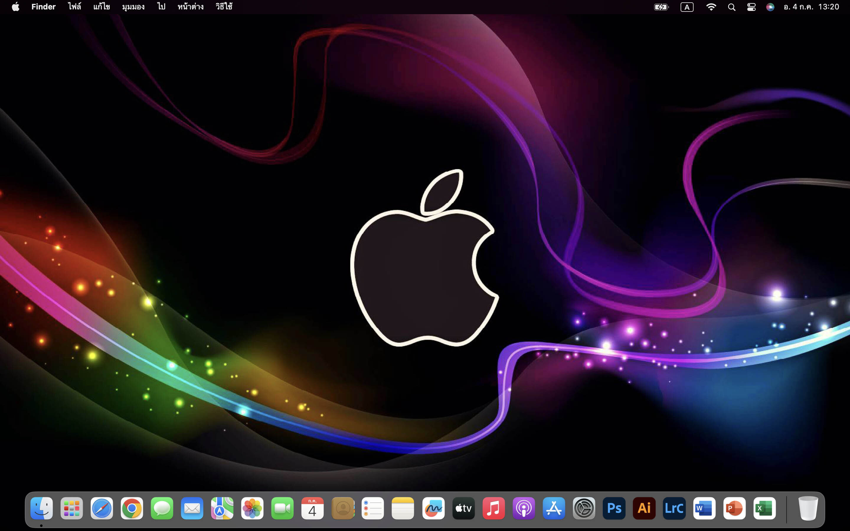This screenshot has width=850, height=531.
Task: Open the Finder menu
Action: click(x=43, y=7)
